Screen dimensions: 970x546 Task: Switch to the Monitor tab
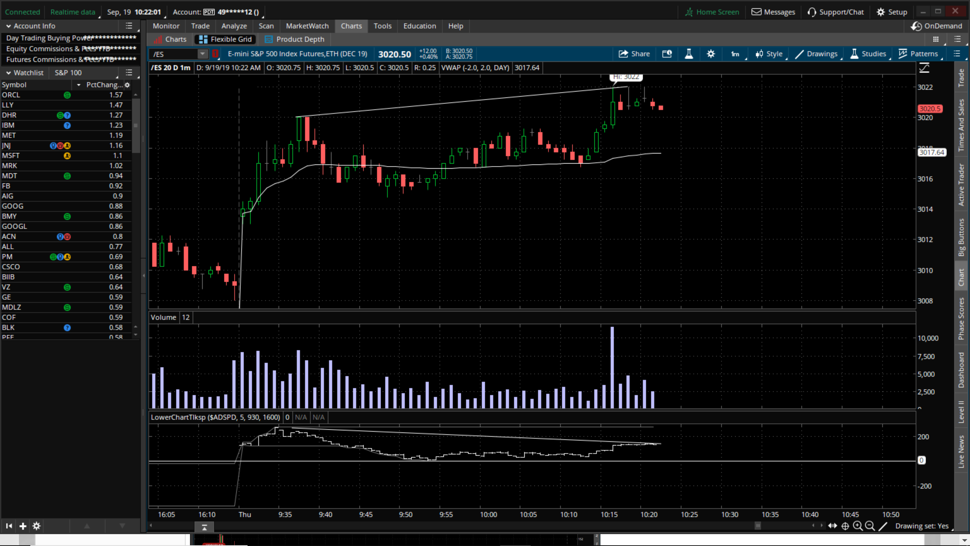pos(166,26)
